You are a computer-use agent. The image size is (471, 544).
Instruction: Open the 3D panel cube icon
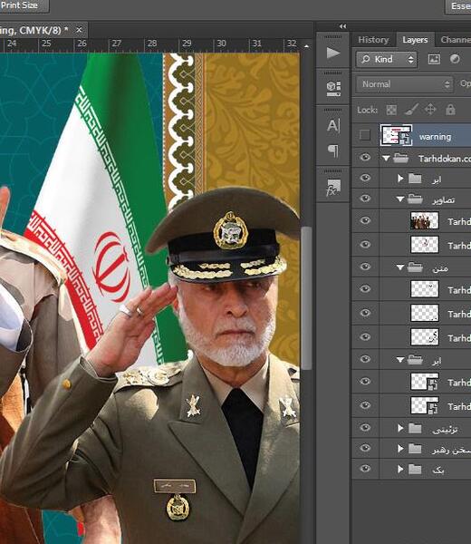(x=333, y=89)
